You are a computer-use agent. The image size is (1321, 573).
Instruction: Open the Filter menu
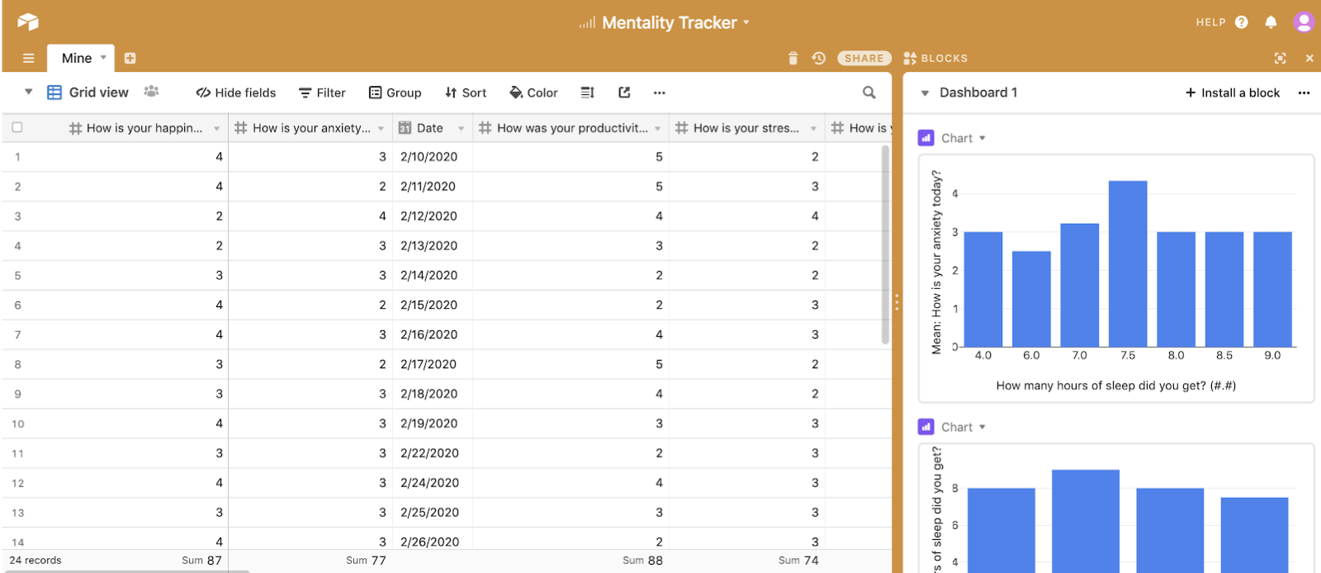click(x=322, y=92)
